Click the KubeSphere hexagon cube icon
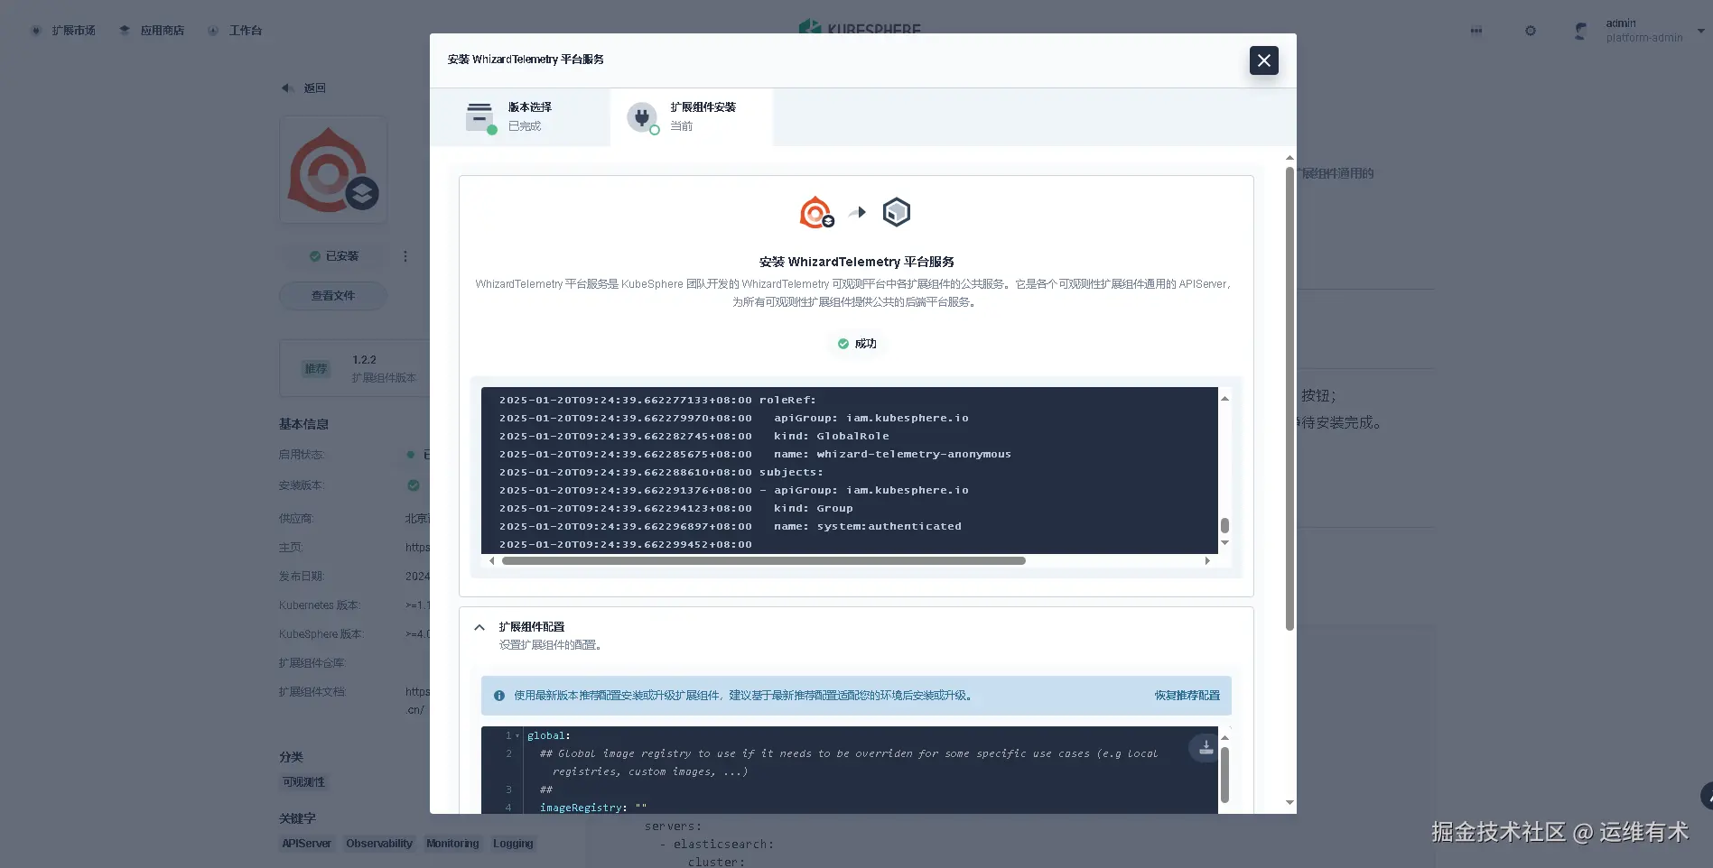 896,212
